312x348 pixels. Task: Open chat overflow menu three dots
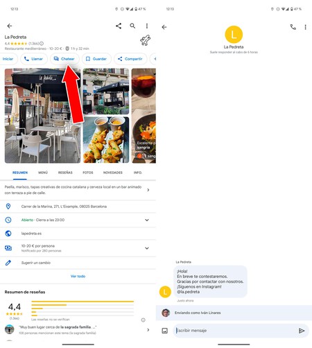(x=305, y=27)
